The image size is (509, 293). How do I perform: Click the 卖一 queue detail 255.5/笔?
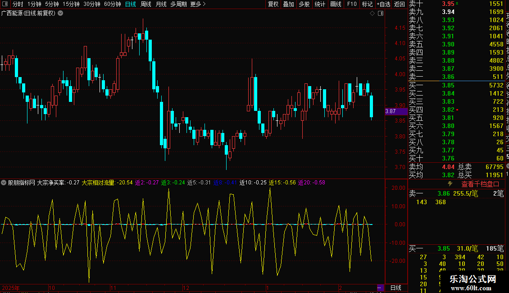click(465, 193)
